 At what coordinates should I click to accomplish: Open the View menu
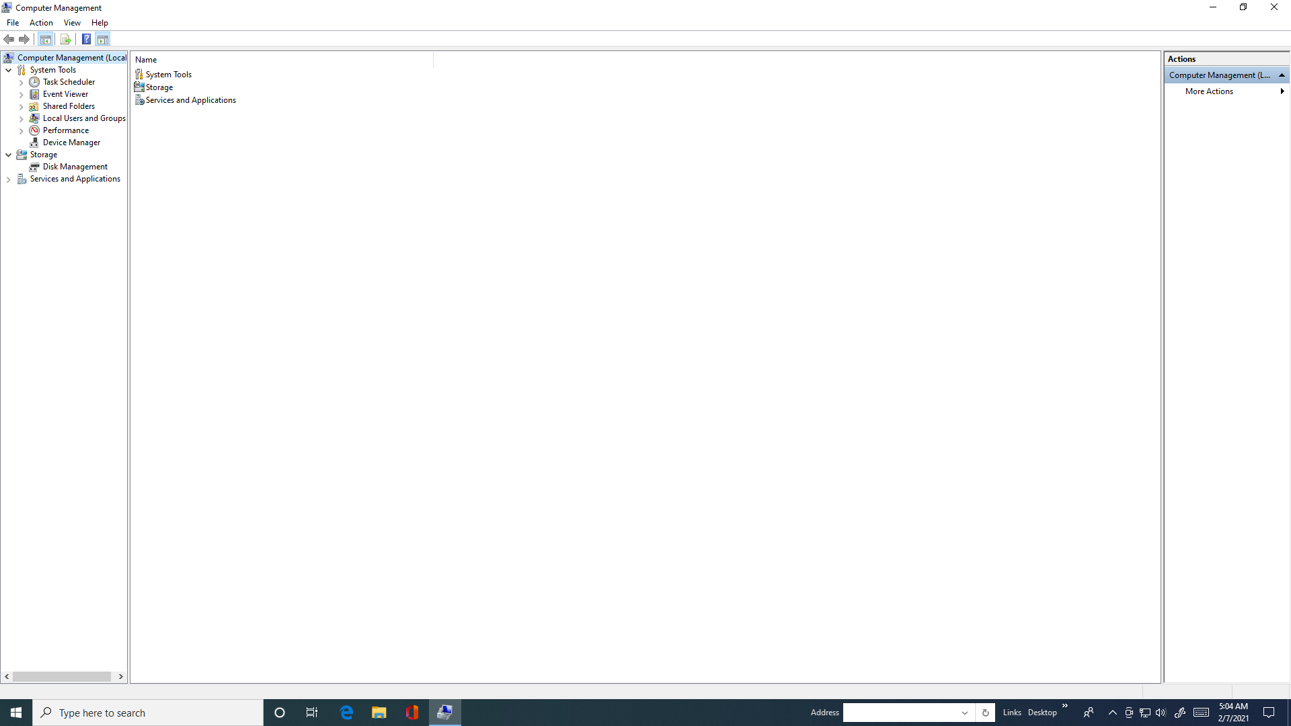point(72,23)
